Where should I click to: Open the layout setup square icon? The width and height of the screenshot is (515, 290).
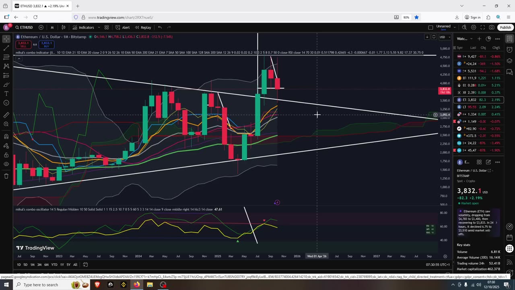pos(431,27)
